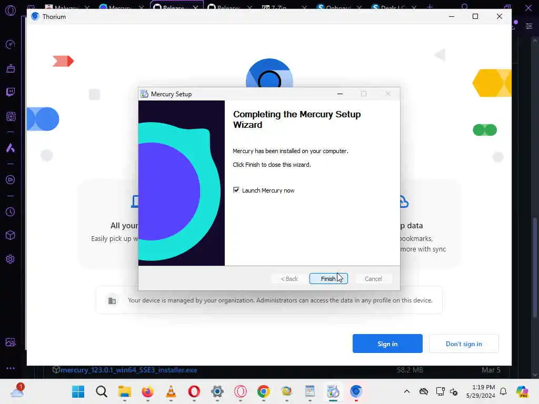Open the chip-shaped icon in Opera sidebar

point(11,116)
